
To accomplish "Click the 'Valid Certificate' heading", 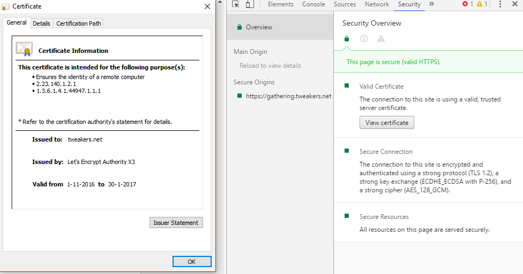I will pyautogui.click(x=382, y=87).
